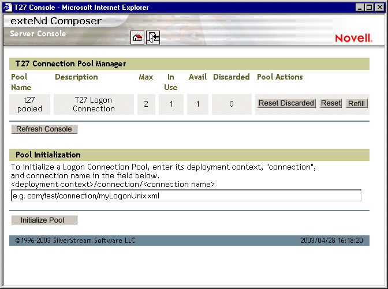The height and width of the screenshot is (289, 388).
Task: Click the Reset Discarded button
Action: [286, 103]
